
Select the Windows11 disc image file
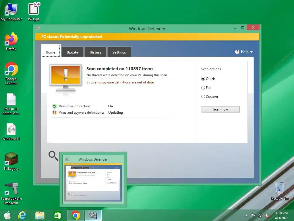tap(11, 132)
